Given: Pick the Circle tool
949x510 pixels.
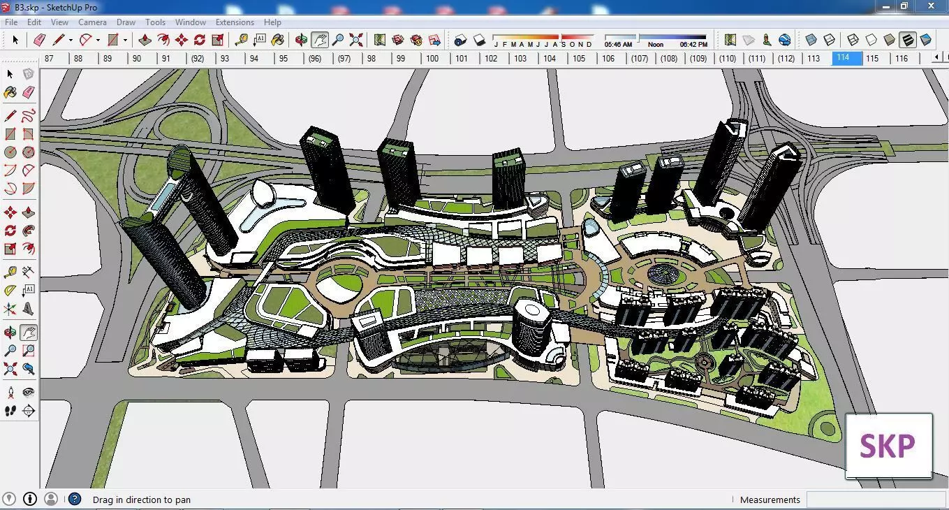Looking at the screenshot, I should point(10,152).
